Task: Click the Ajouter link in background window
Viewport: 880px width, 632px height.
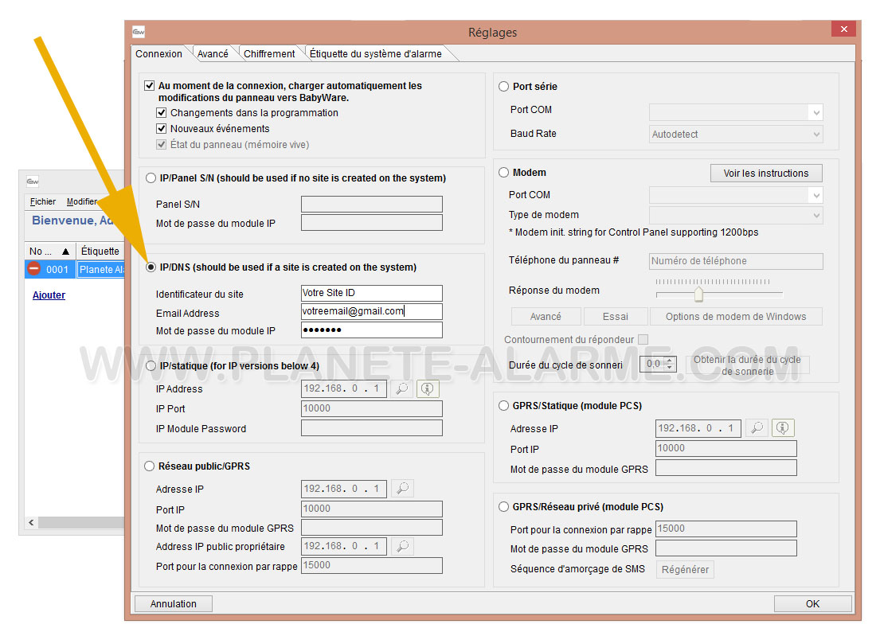Action: 49,295
